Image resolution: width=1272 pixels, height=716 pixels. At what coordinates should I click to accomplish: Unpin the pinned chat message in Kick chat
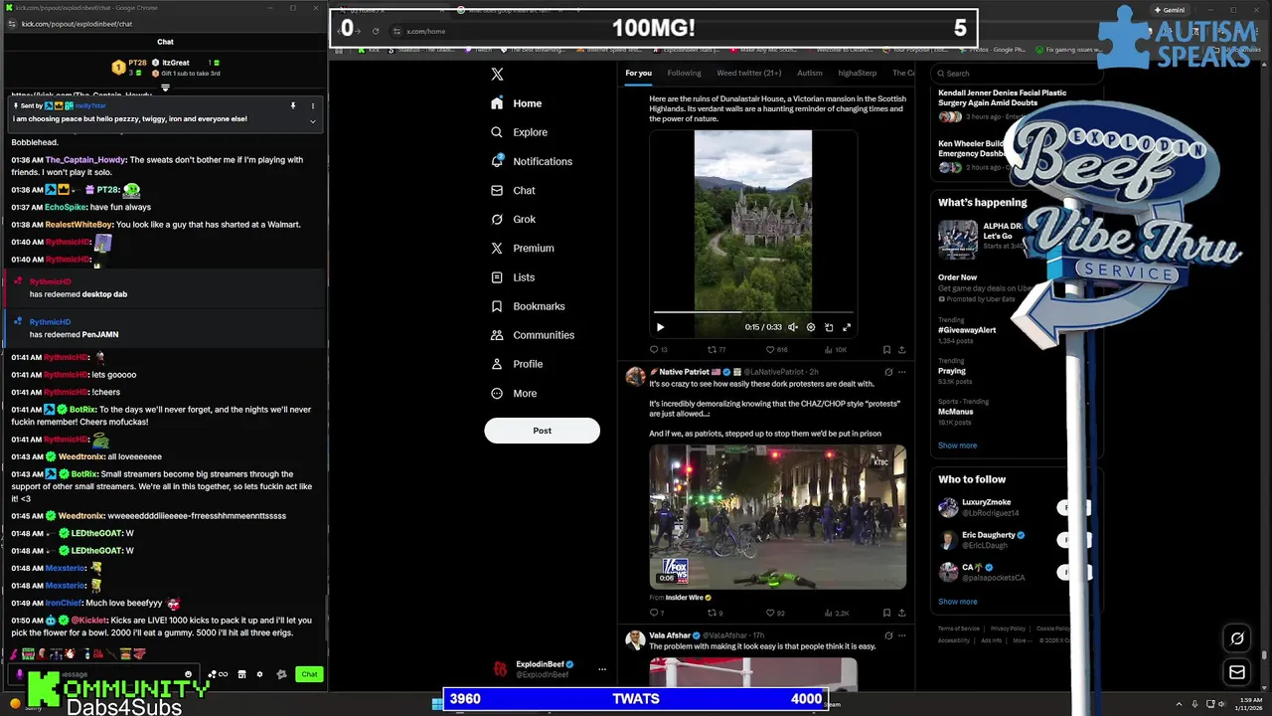point(293,105)
